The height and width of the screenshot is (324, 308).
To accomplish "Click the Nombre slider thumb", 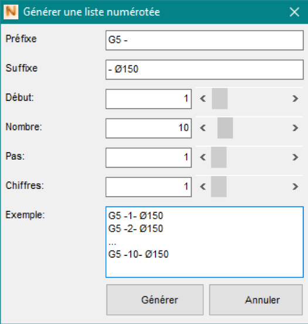I will pos(225,128).
